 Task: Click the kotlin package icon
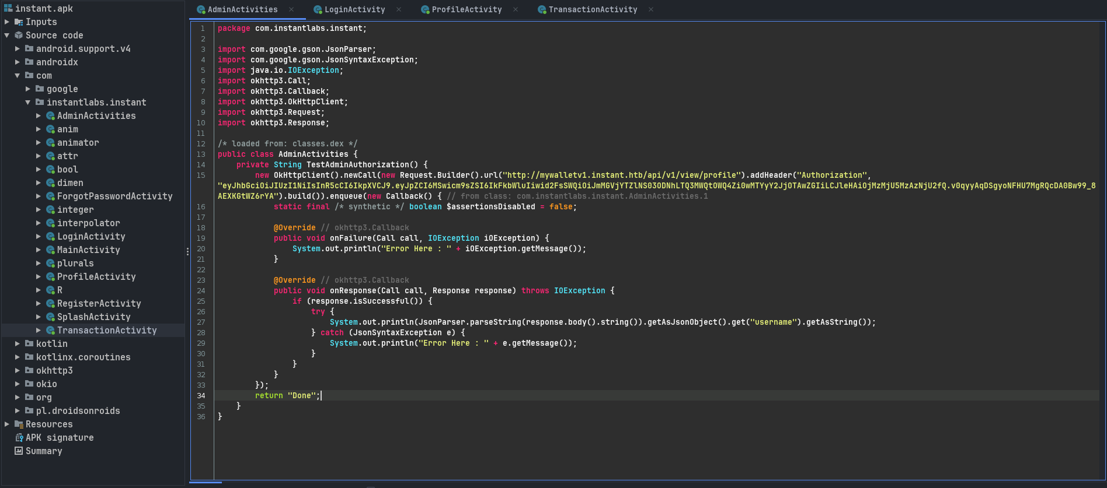pyautogui.click(x=29, y=344)
